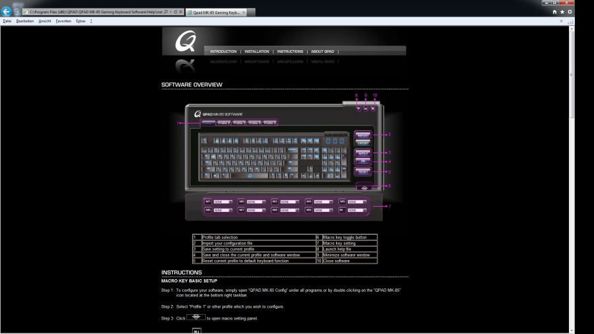Maximize the Internet Explorer window
Viewport: 594px width, 334px height.
[554, 3]
